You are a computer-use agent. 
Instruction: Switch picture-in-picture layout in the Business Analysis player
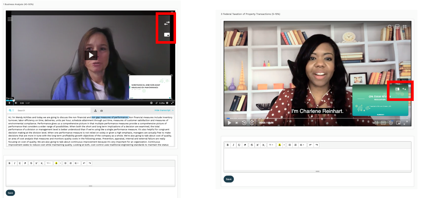tap(167, 35)
